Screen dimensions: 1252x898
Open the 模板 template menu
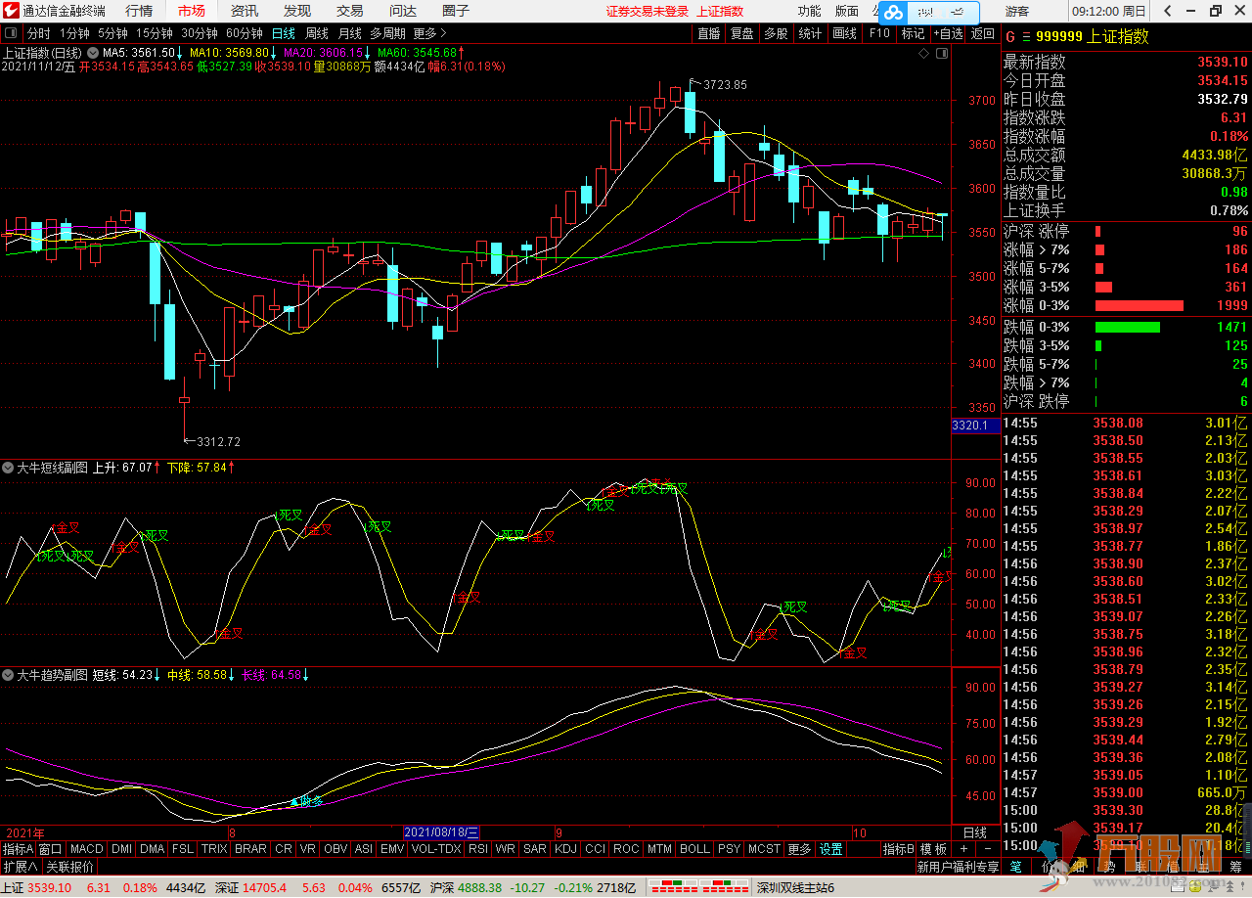933,849
